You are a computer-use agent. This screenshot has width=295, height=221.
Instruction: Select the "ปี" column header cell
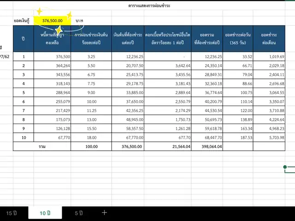[23, 38]
